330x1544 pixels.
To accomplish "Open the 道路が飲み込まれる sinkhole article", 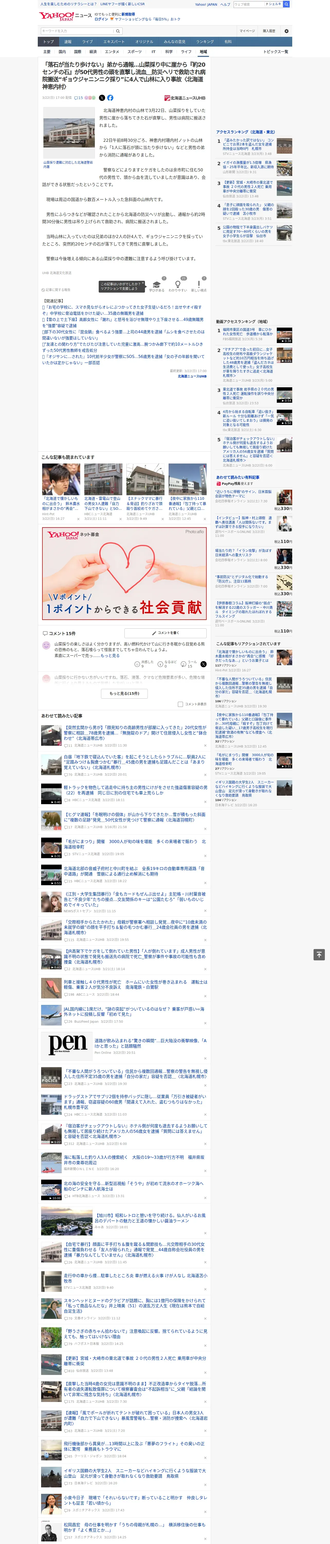I will [x=150, y=1043].
